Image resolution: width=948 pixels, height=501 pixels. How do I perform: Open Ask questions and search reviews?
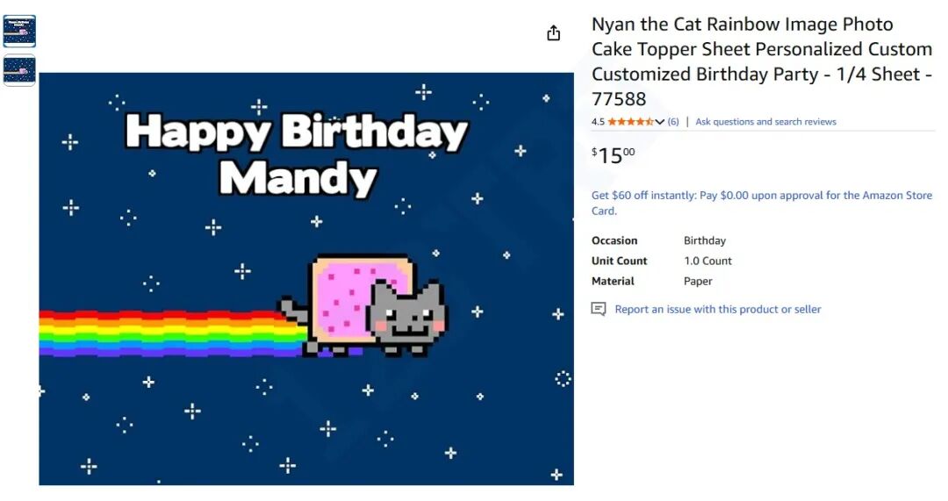[x=765, y=122]
